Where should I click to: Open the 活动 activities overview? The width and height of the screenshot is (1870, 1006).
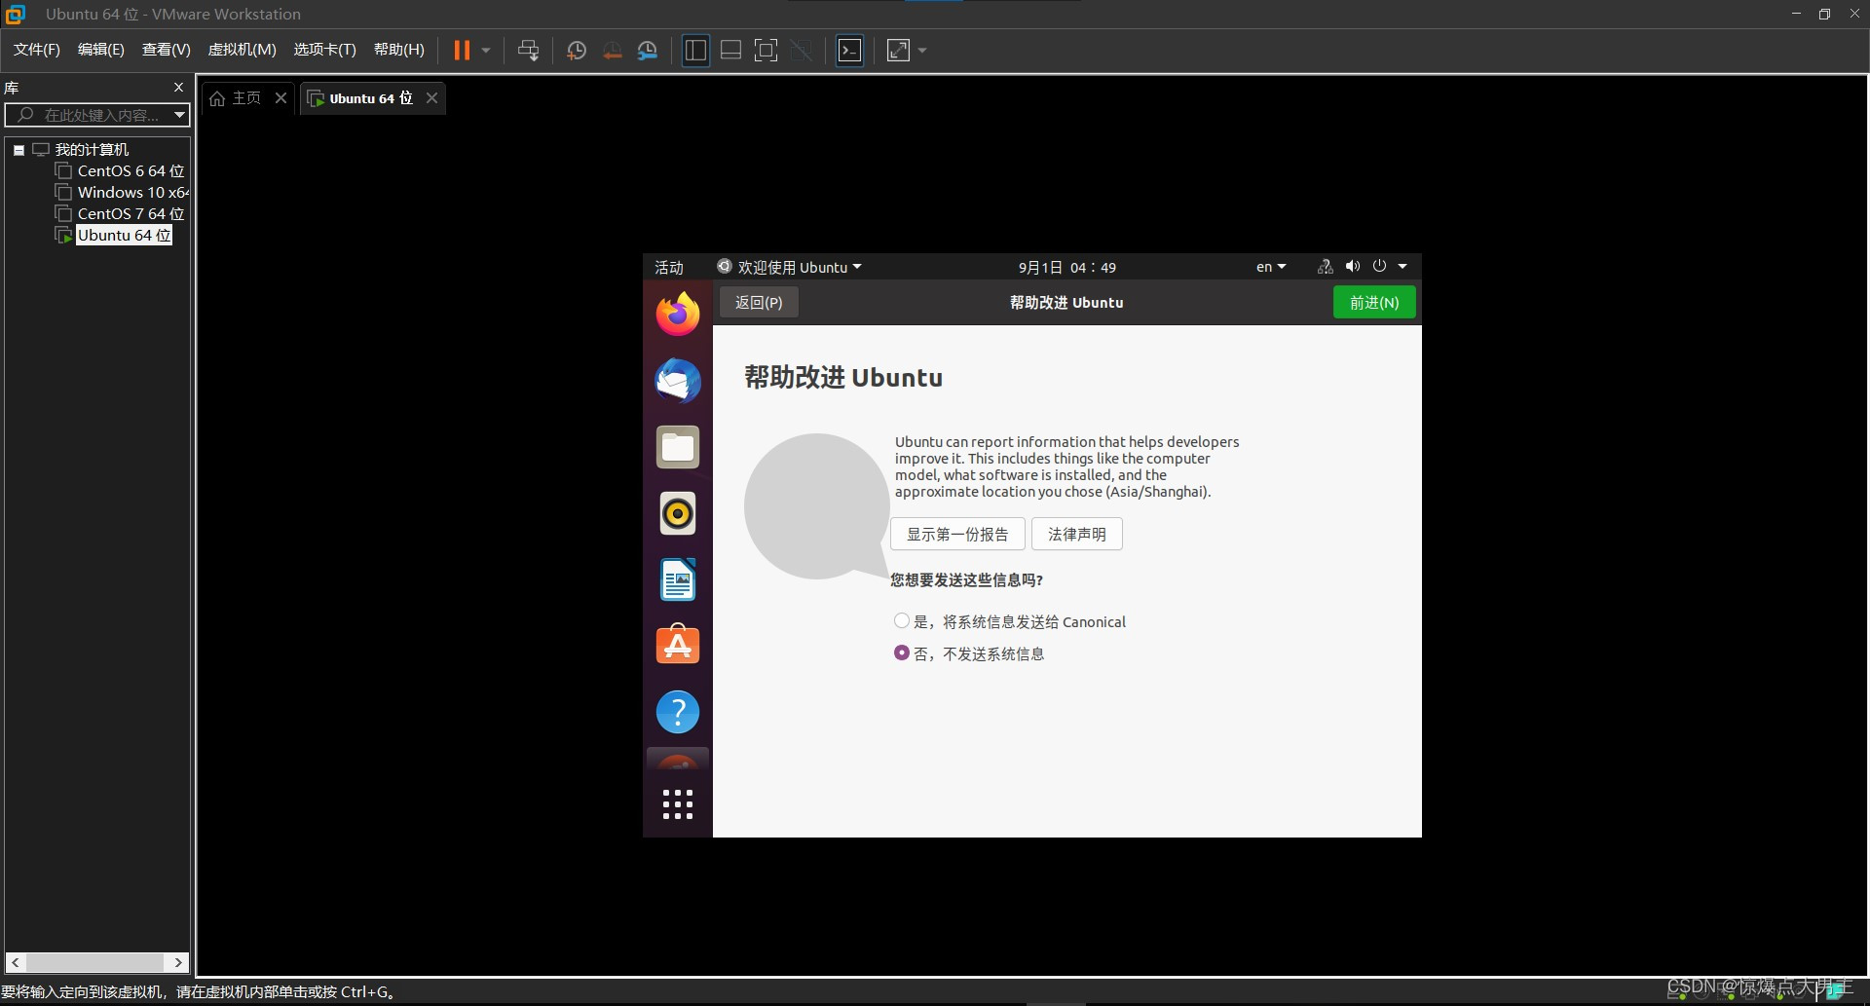pyautogui.click(x=669, y=267)
